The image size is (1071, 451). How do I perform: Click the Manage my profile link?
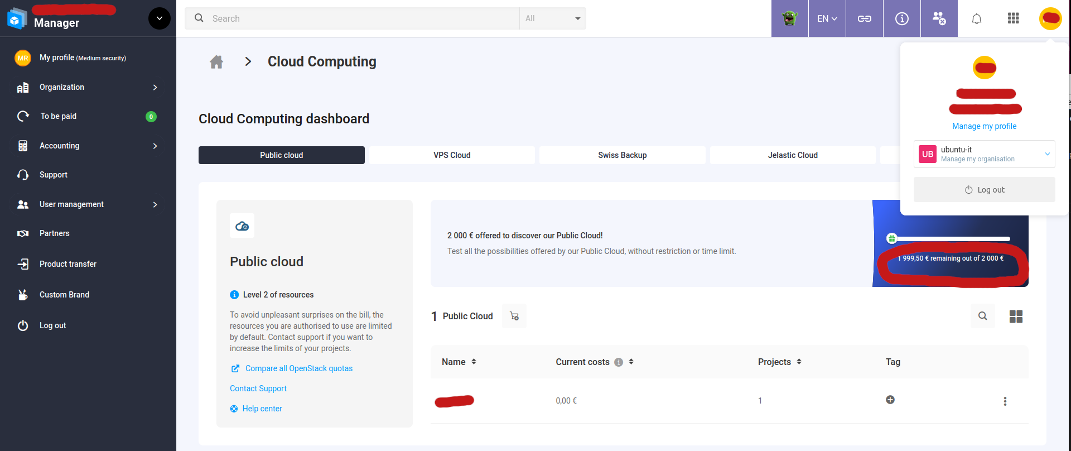pyautogui.click(x=984, y=126)
